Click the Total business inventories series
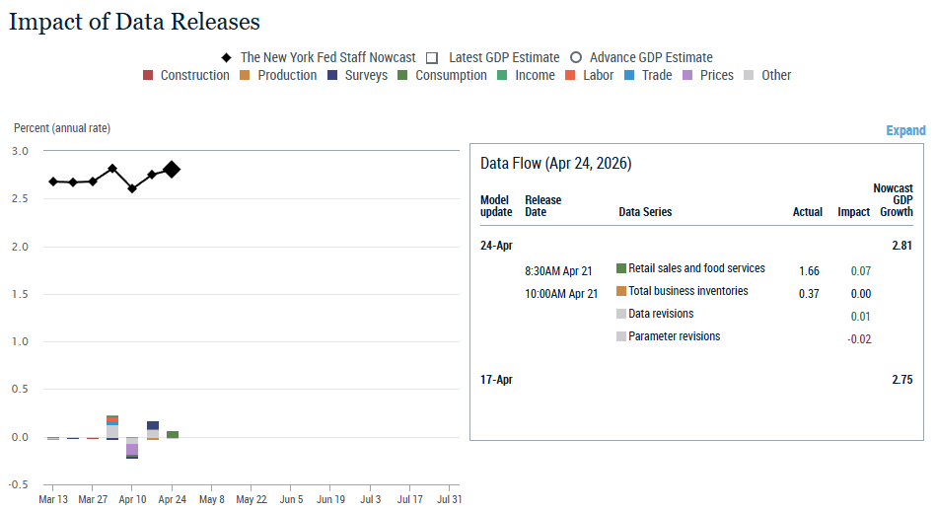 point(687,291)
